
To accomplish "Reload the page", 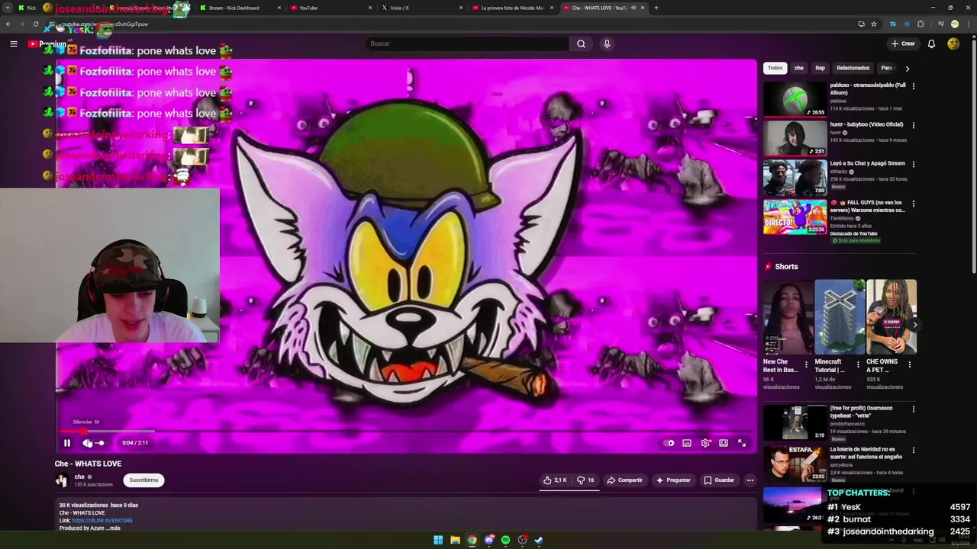I will tap(35, 24).
